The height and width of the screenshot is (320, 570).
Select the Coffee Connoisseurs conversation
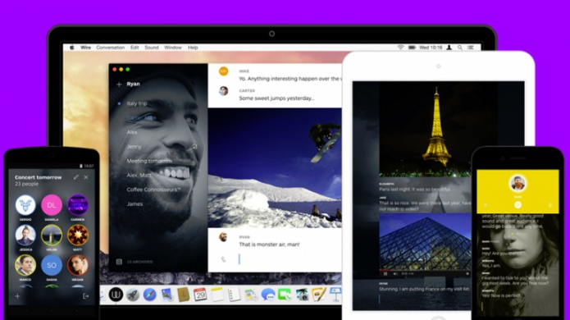pos(153,190)
